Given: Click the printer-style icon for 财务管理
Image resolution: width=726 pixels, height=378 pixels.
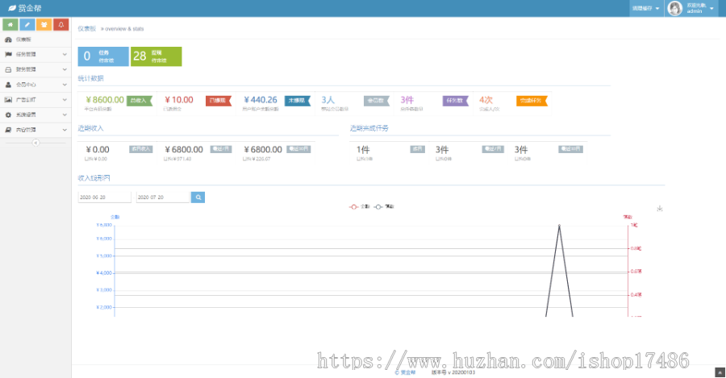Looking at the screenshot, I should click(x=8, y=69).
